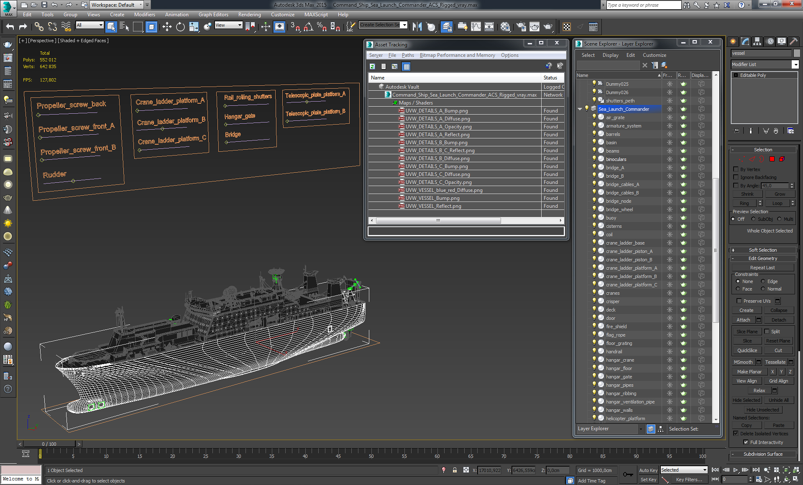Toggle visibility bulb of air_grate layer item
803x485 pixels.
(x=594, y=117)
